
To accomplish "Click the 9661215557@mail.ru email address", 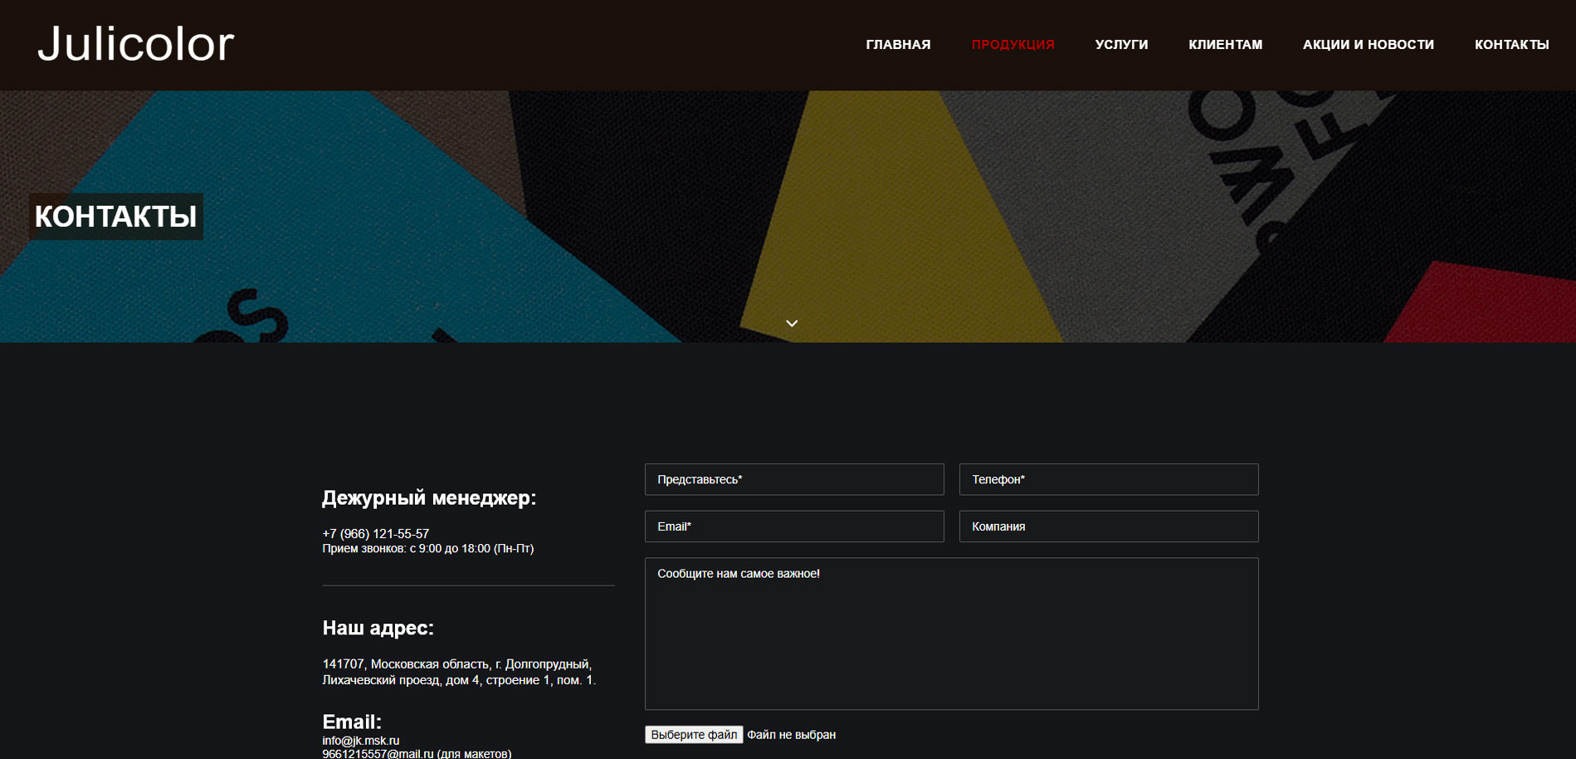I will click(378, 753).
